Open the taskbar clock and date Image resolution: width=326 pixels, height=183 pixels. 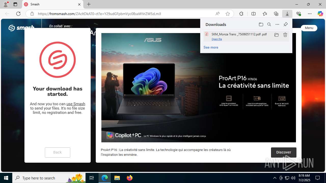point(304,178)
